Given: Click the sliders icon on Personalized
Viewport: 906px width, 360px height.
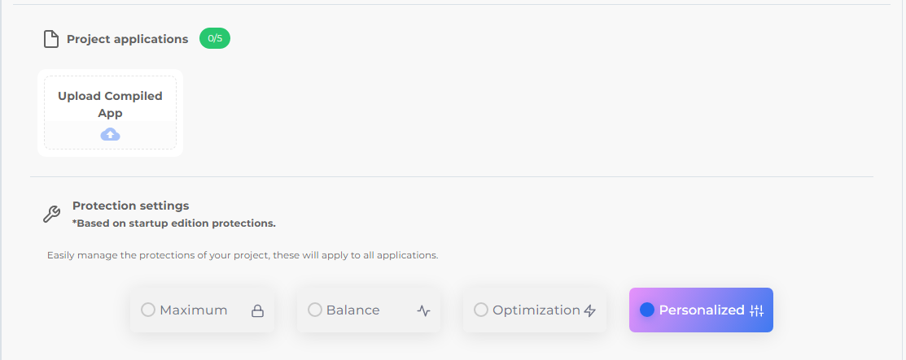Looking at the screenshot, I should coord(756,310).
